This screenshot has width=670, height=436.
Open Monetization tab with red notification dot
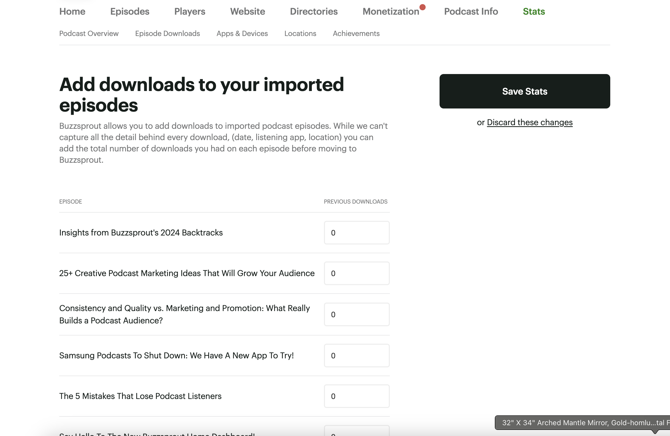391,11
